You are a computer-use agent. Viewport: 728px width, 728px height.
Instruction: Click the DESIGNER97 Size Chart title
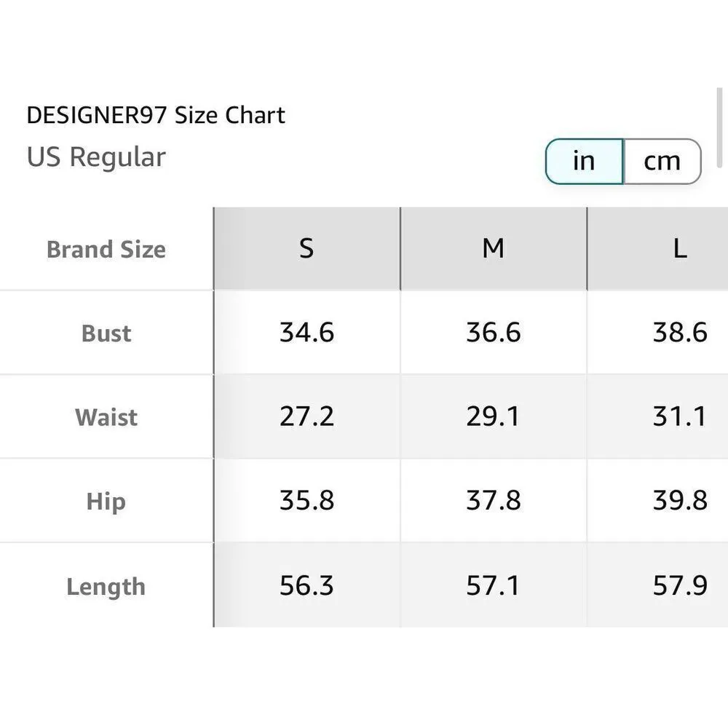pos(156,115)
